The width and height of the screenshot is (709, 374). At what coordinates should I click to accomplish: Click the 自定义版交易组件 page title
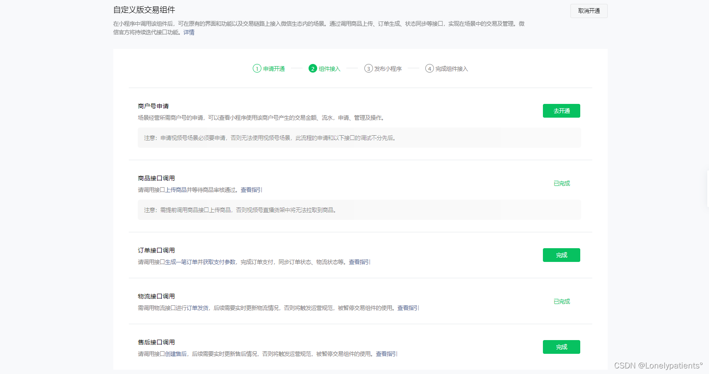pyautogui.click(x=144, y=10)
